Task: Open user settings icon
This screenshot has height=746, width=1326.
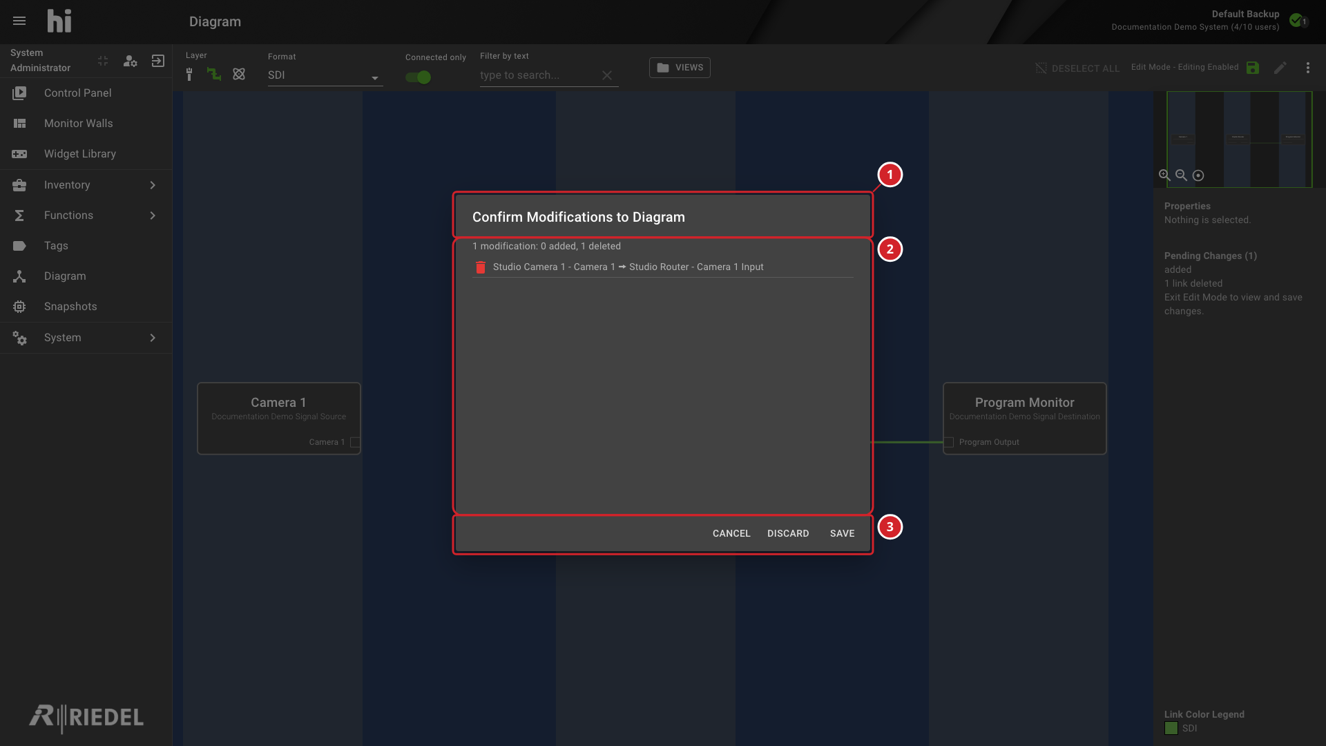Action: click(130, 61)
